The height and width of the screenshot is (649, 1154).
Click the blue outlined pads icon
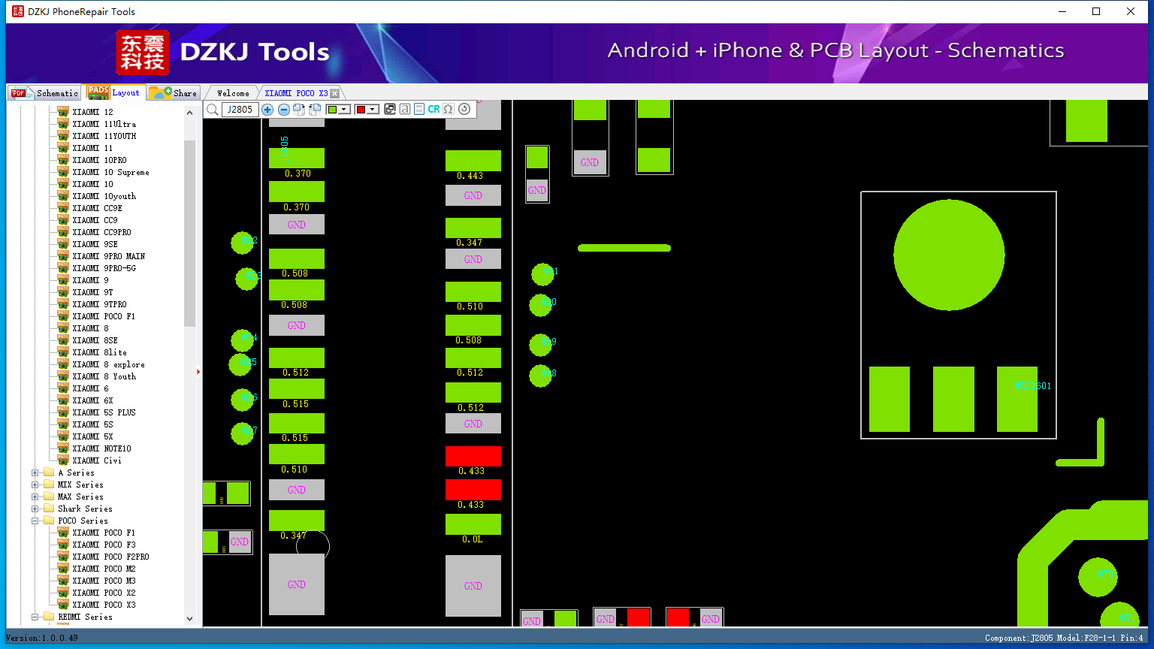click(x=419, y=110)
